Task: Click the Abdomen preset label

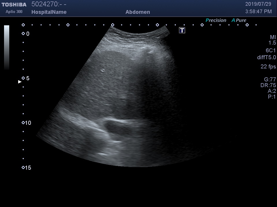Action: [138, 12]
